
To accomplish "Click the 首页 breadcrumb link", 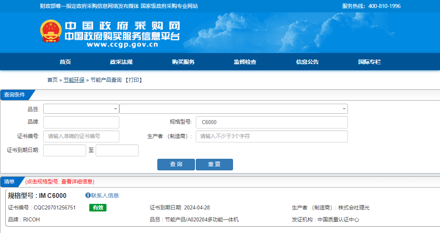I will (52, 80).
